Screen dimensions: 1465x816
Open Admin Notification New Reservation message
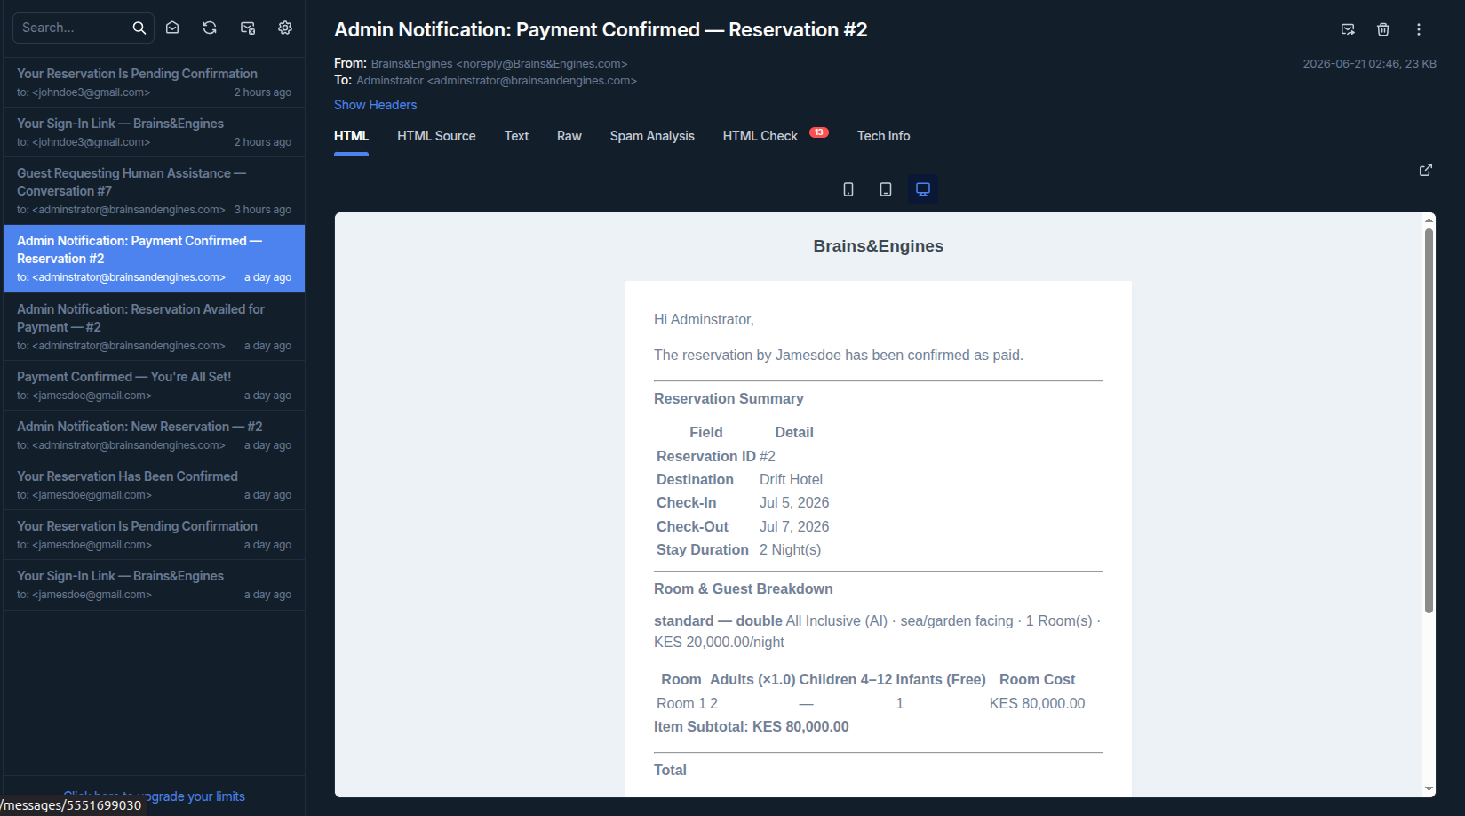tap(155, 436)
